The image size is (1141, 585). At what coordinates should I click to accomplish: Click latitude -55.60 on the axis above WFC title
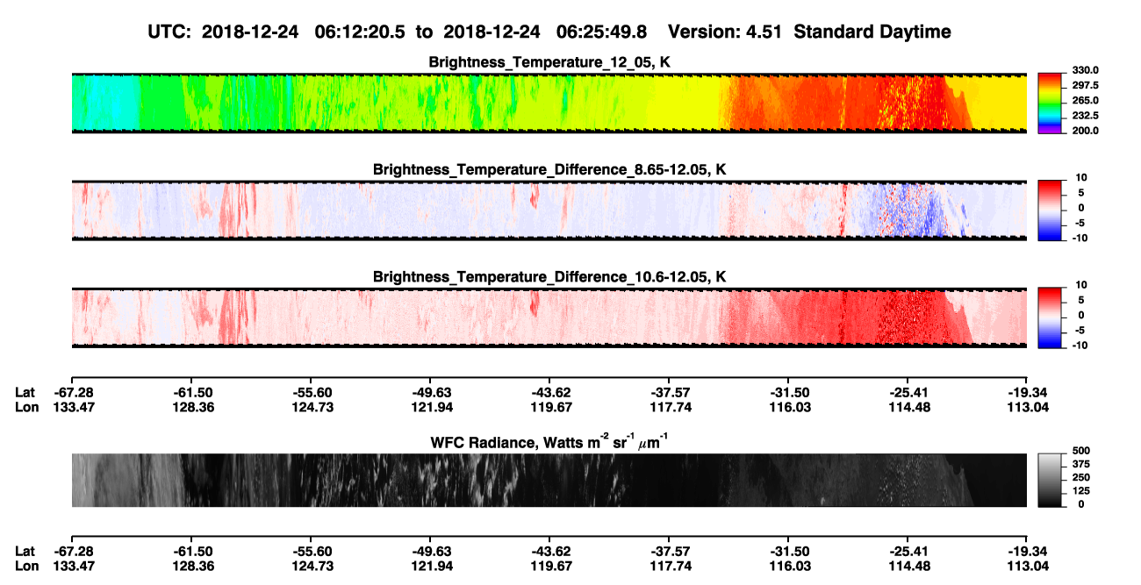[x=310, y=393]
